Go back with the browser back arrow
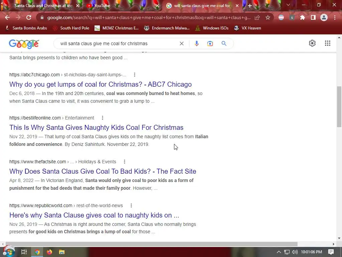Screen dimensions: 342x257 (x=7, y=17)
